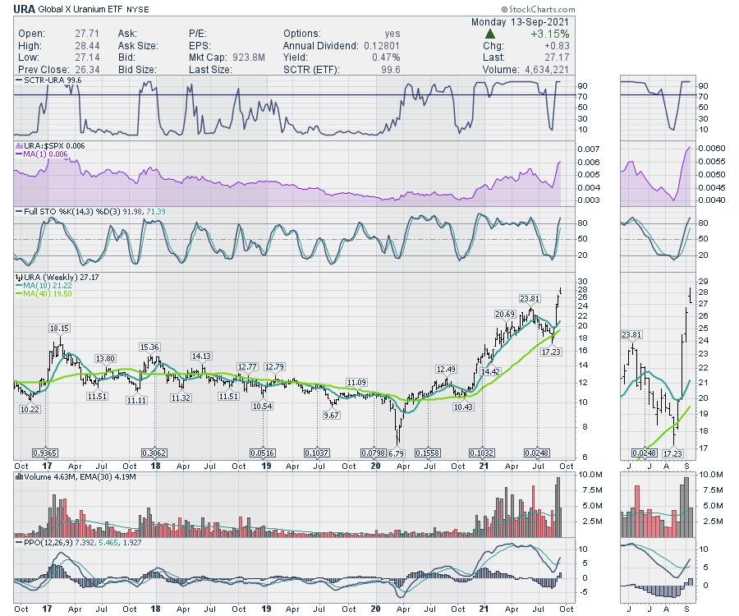Click the URA ticker symbol title

coord(24,8)
